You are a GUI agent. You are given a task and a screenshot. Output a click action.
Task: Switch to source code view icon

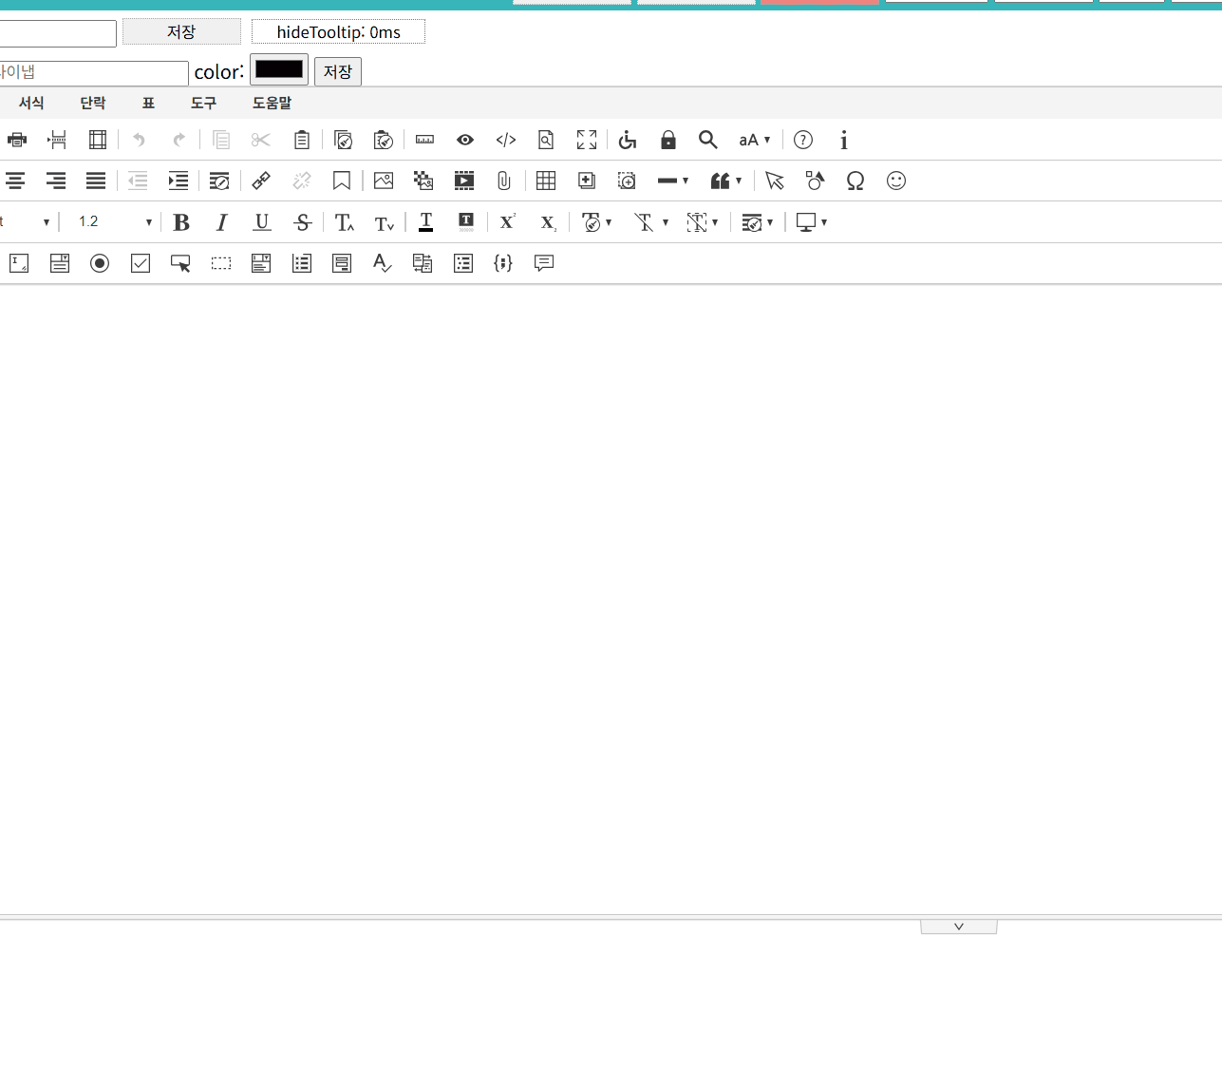[506, 140]
